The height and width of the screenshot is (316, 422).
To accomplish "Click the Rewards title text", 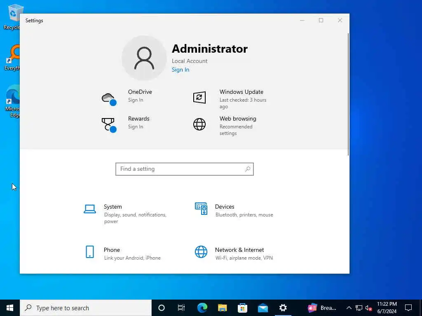I will pos(138,119).
